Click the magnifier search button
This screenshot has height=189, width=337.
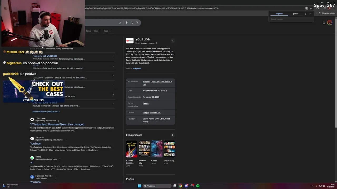coord(137,23)
